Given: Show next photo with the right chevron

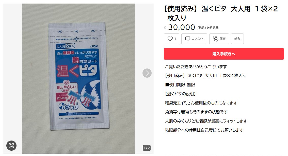Looking at the screenshot, I should tap(147, 73).
